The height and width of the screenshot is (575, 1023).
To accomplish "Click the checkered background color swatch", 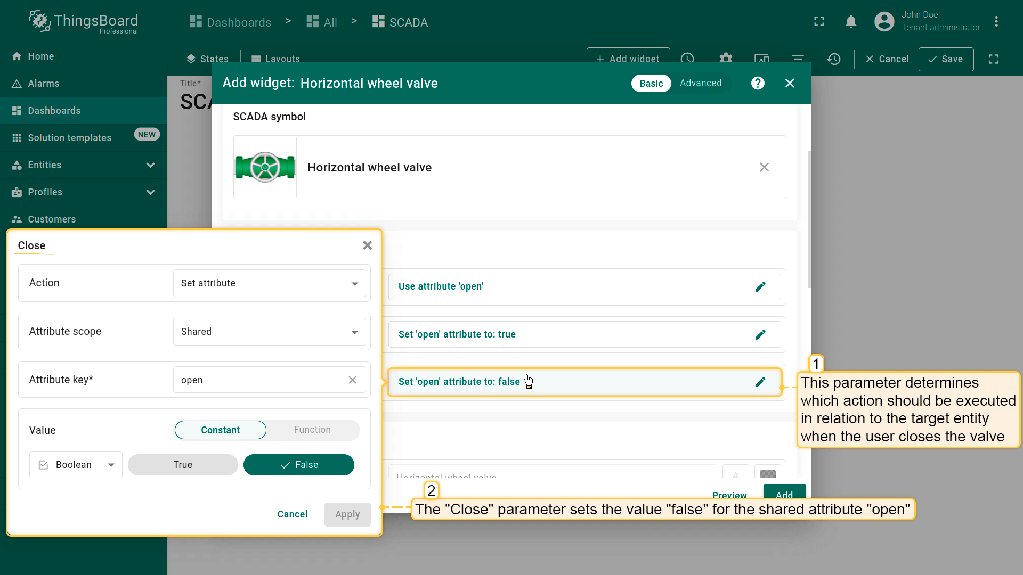I will (767, 473).
